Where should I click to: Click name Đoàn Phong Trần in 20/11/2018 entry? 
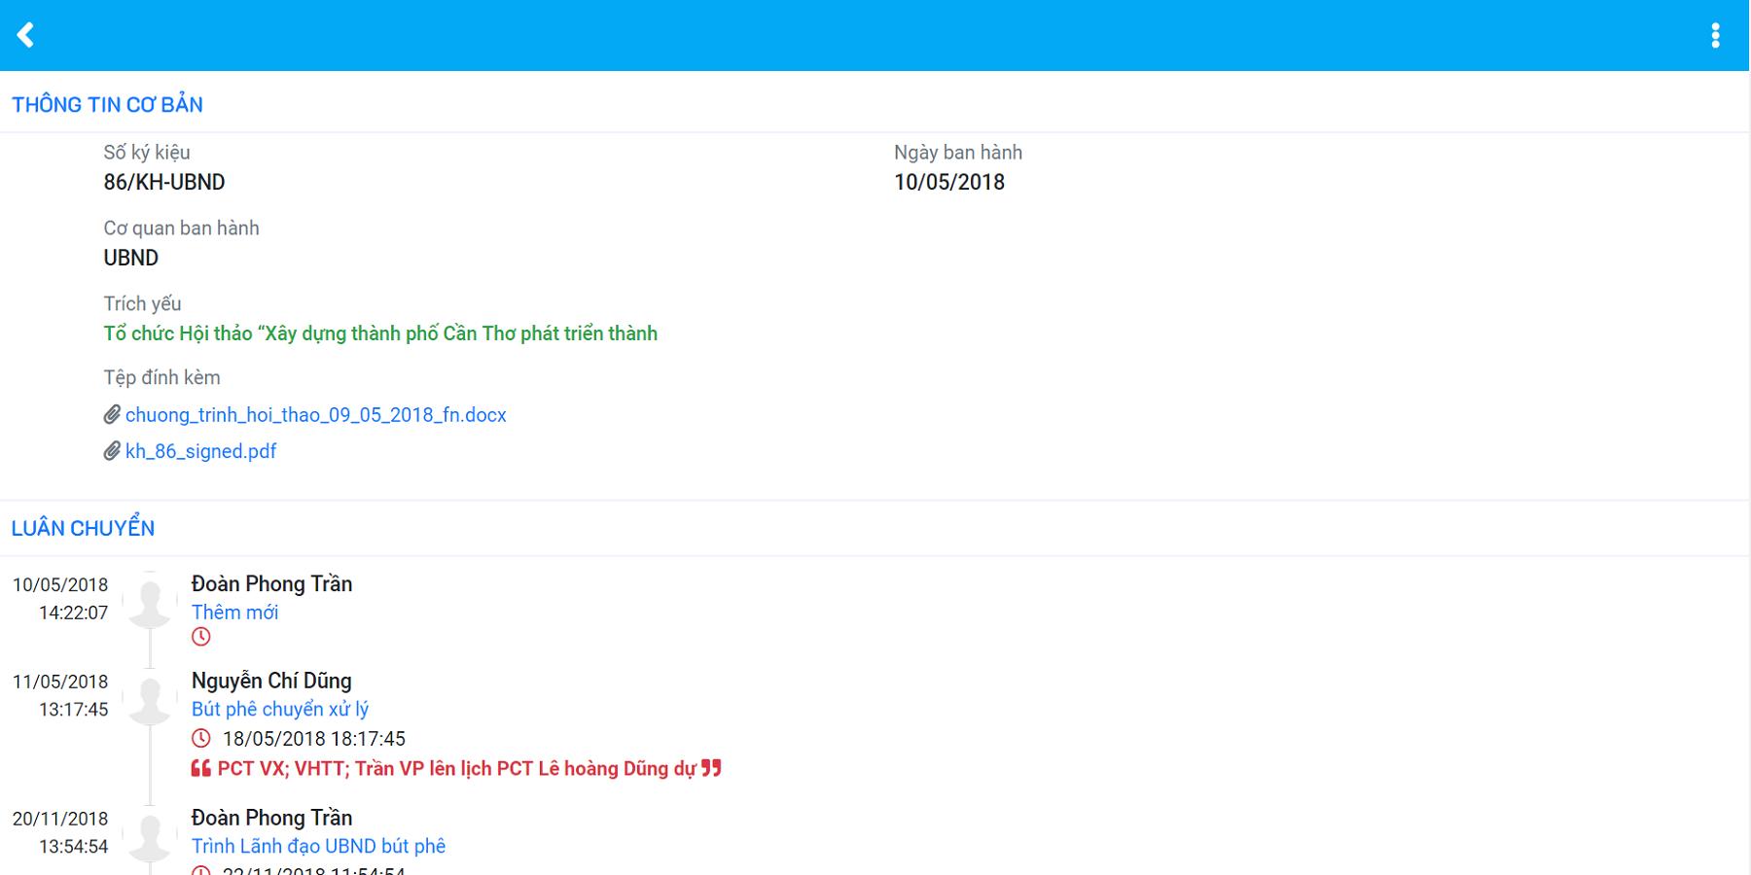271,818
